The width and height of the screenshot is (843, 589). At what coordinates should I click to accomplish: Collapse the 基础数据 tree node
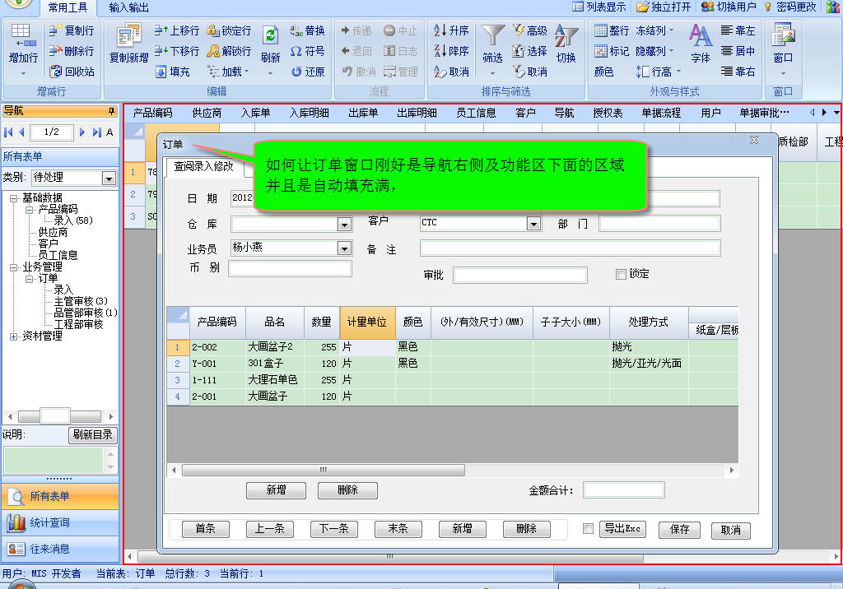pos(14,198)
